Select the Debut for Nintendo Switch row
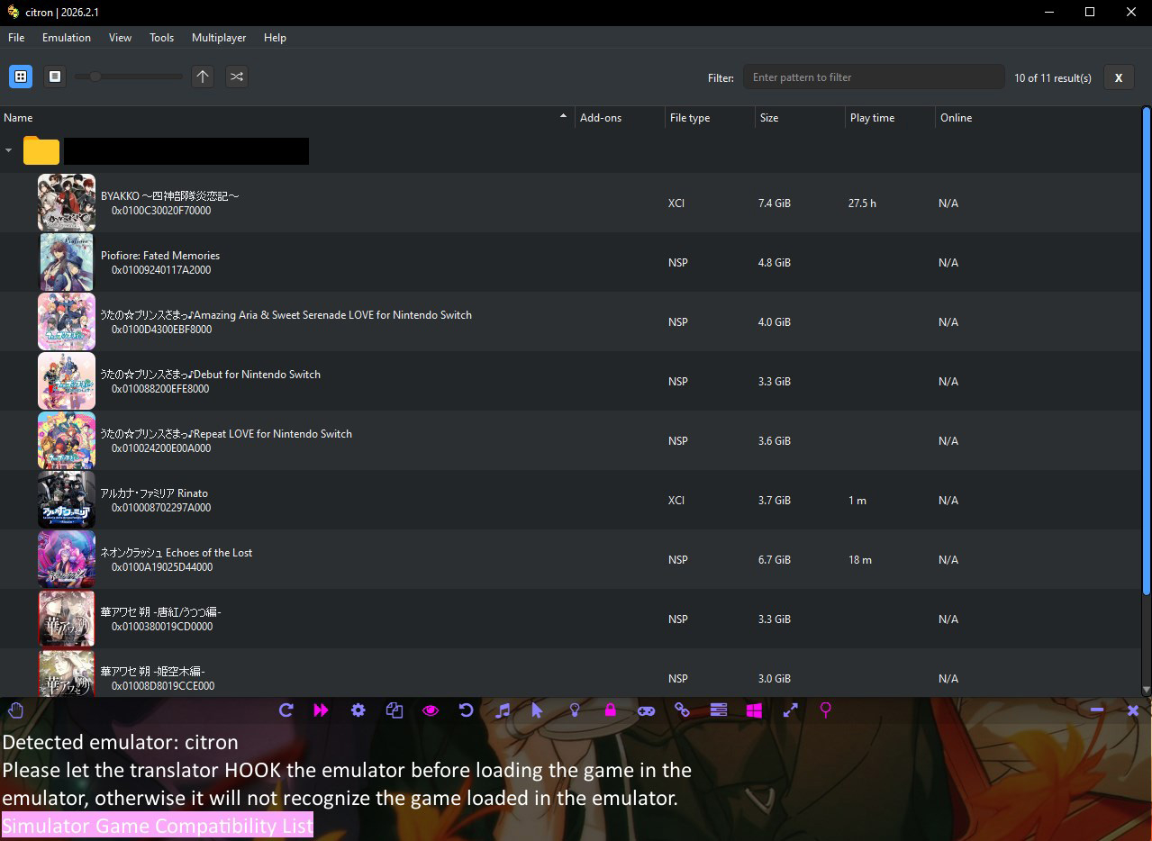The image size is (1152, 841). [x=570, y=381]
